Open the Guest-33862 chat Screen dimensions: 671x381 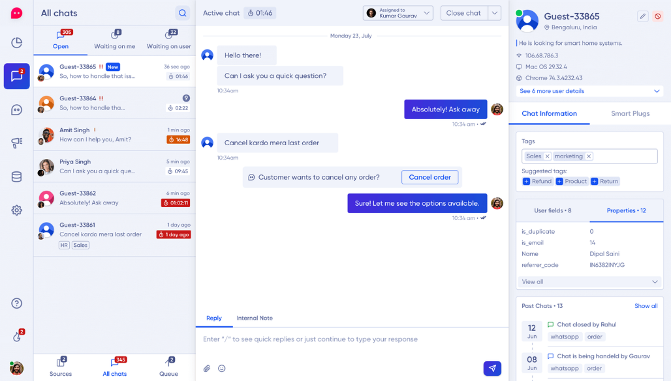[x=115, y=198]
